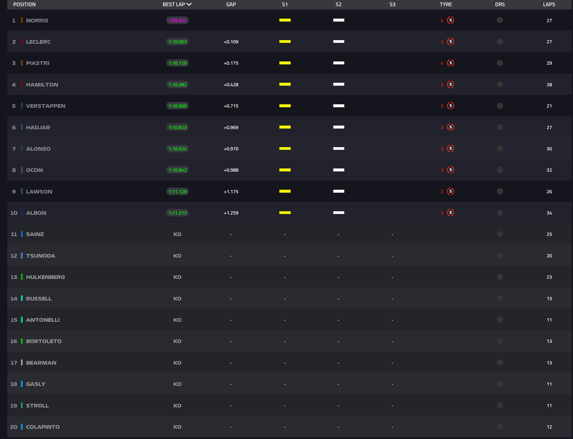Click the S1 column header
Viewport: 573px width, 439px height.
285,4
